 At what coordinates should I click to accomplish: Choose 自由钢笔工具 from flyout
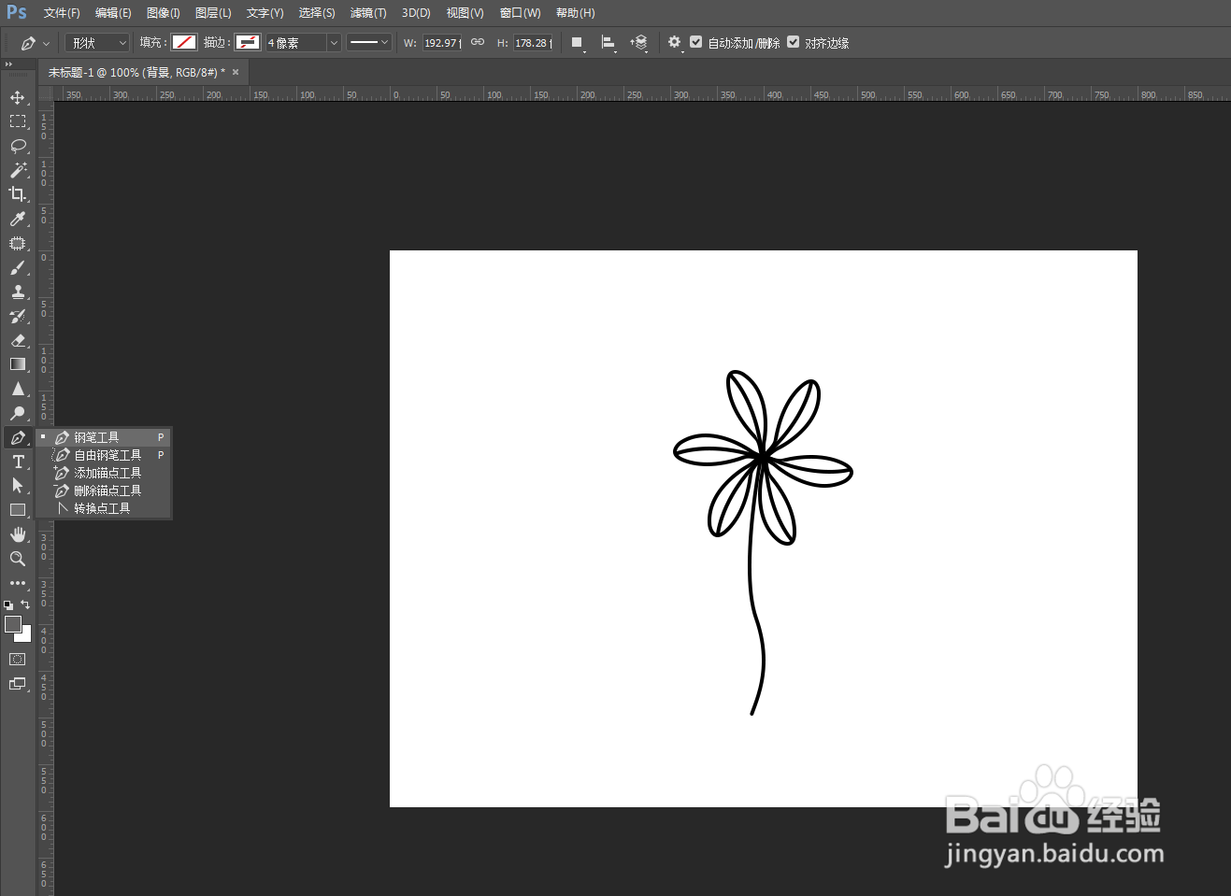(105, 455)
